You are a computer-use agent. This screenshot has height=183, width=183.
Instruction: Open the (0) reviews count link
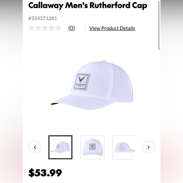pyautogui.click(x=72, y=28)
